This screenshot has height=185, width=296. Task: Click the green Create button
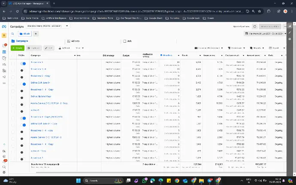pyautogui.click(x=18, y=48)
